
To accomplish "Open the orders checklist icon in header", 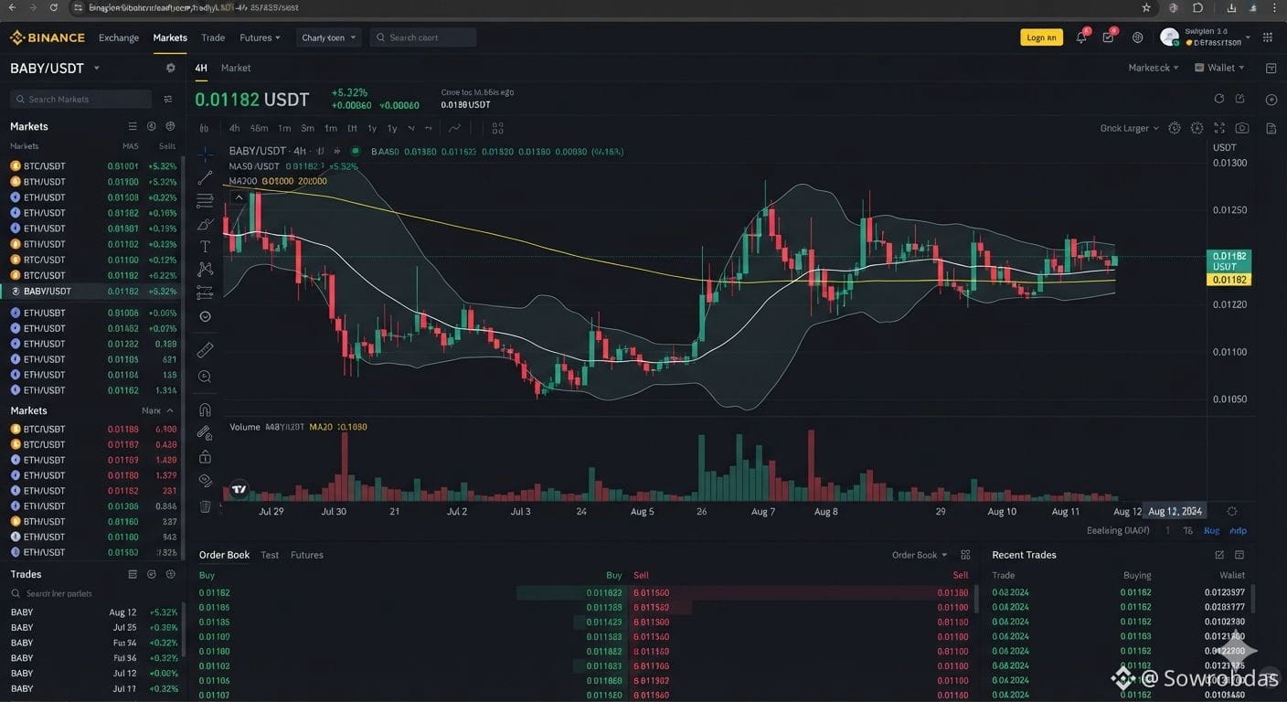I will click(1108, 37).
